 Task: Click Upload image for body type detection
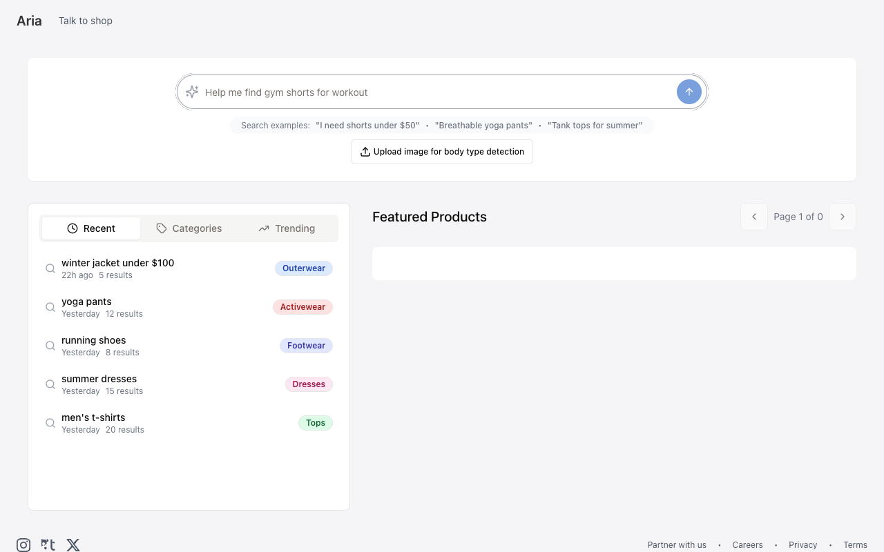442,152
